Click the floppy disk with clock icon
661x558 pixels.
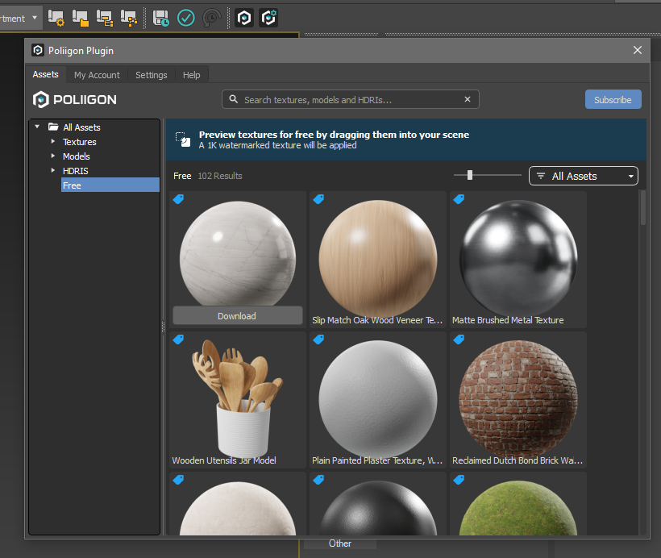(161, 17)
